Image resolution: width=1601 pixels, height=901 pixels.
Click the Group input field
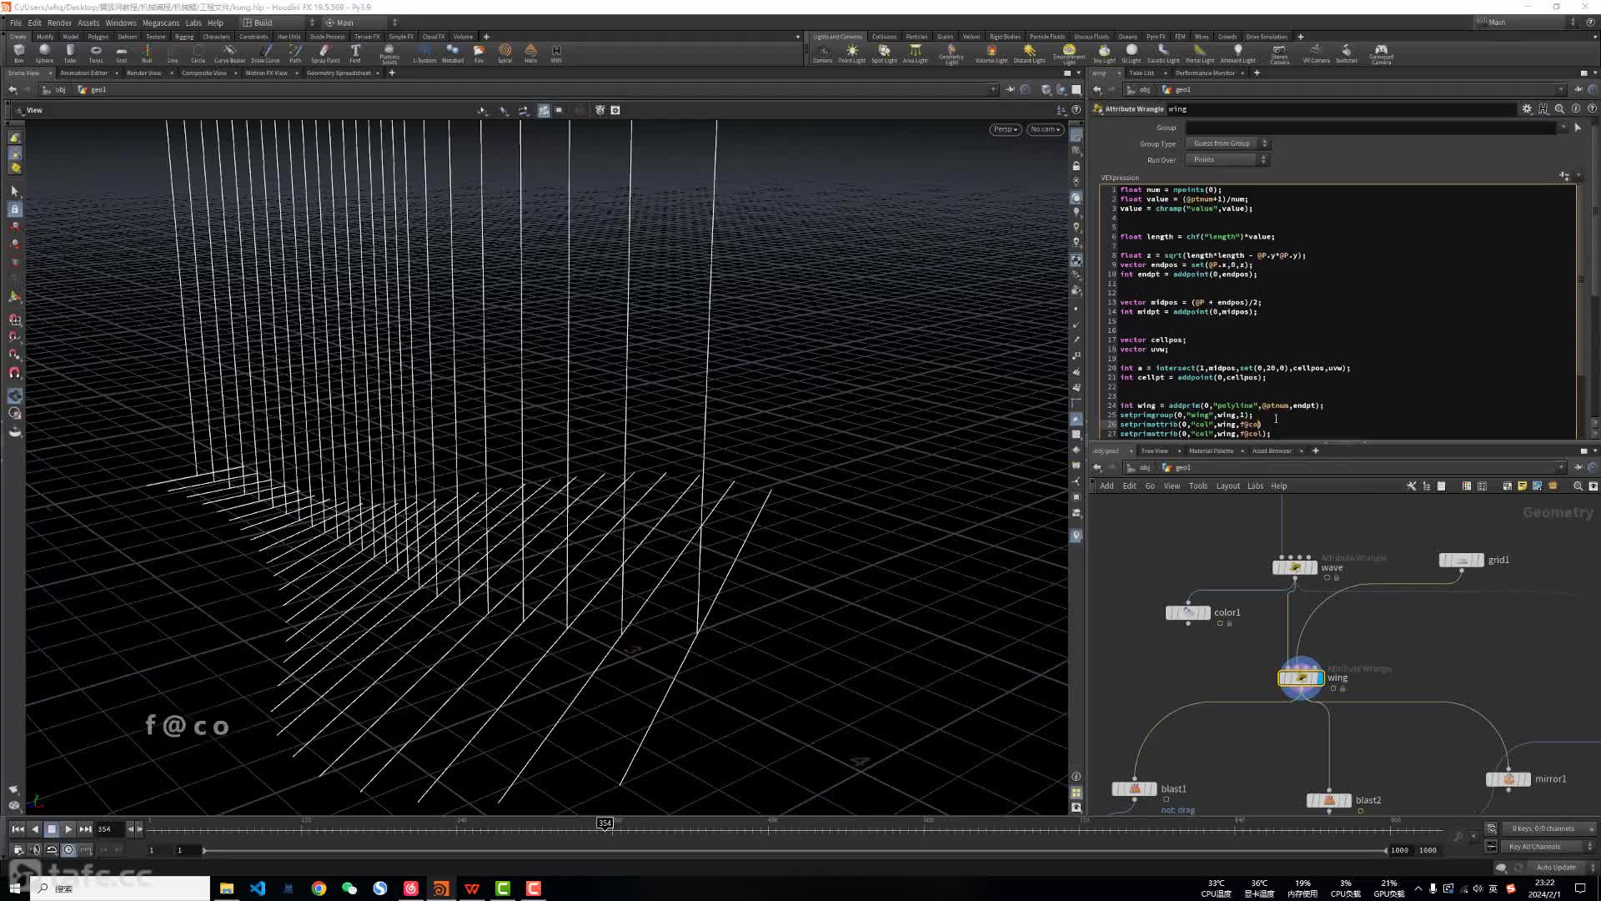pos(1371,128)
